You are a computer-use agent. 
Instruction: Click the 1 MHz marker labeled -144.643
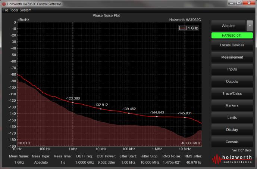[157, 117]
